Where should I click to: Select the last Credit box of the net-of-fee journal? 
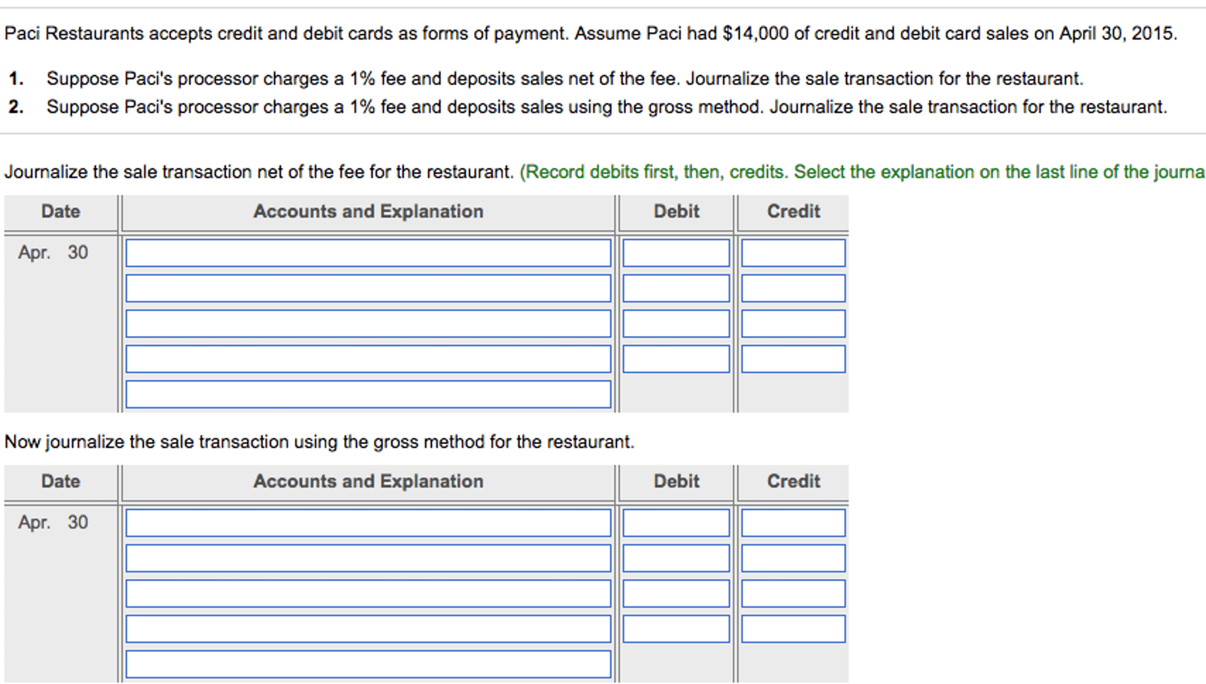pyautogui.click(x=793, y=359)
